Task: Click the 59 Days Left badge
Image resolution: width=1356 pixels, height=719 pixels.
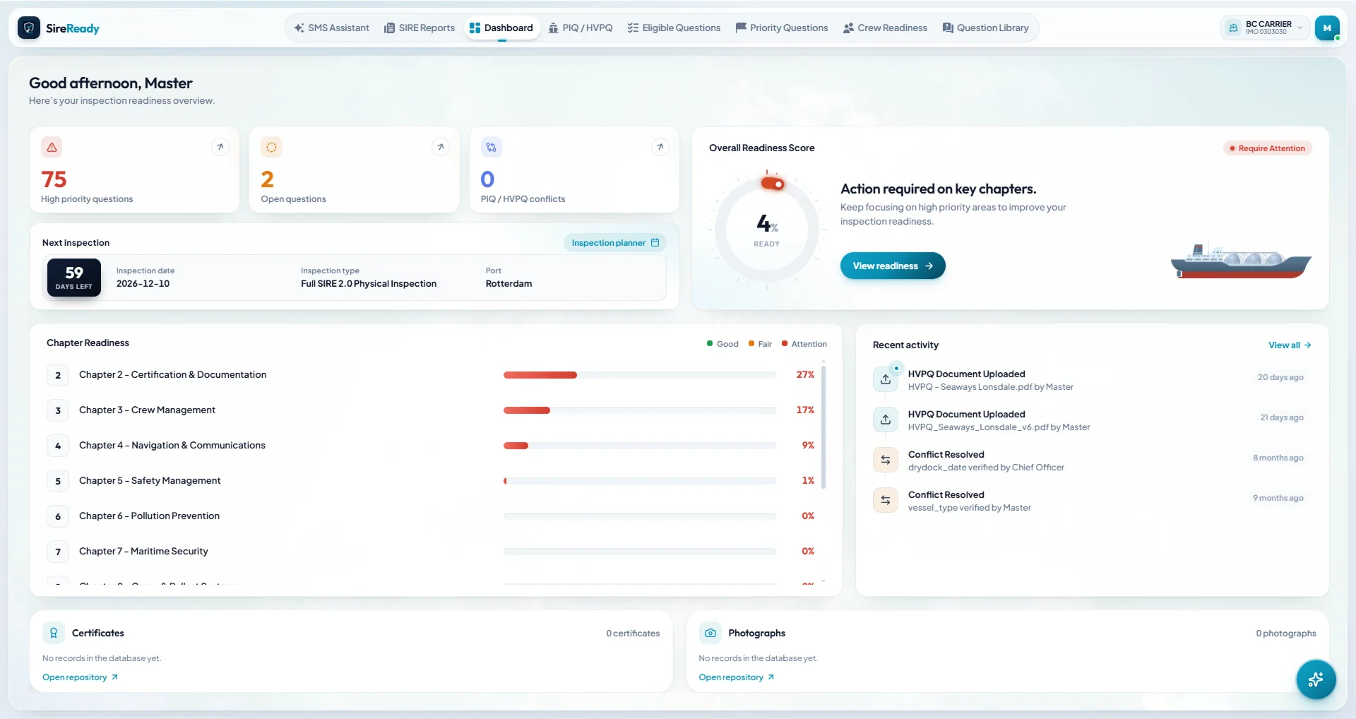Action: tap(74, 277)
